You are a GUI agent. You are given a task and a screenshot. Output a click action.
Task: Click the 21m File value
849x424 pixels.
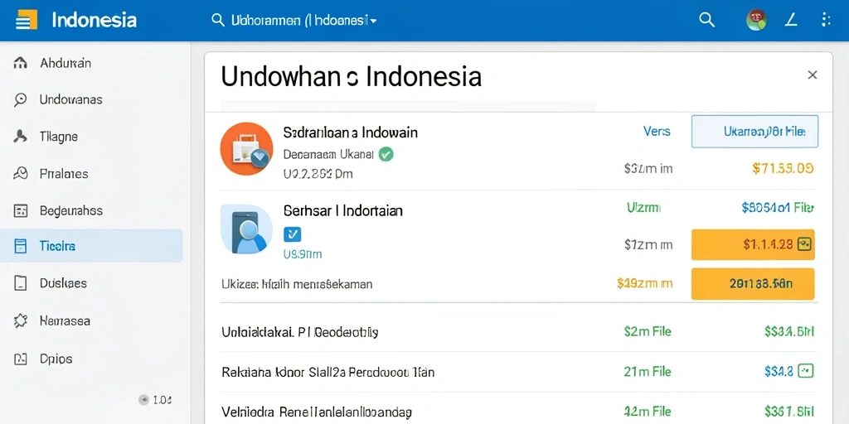click(x=647, y=372)
